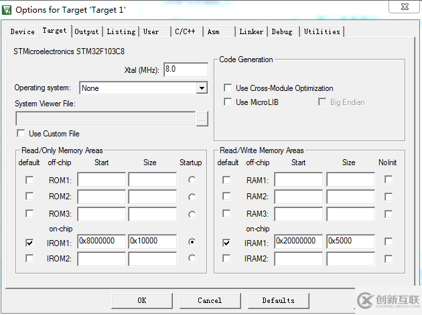This screenshot has height=315, width=422.
Task: Select ROM2 as Startup region
Action: (192, 197)
